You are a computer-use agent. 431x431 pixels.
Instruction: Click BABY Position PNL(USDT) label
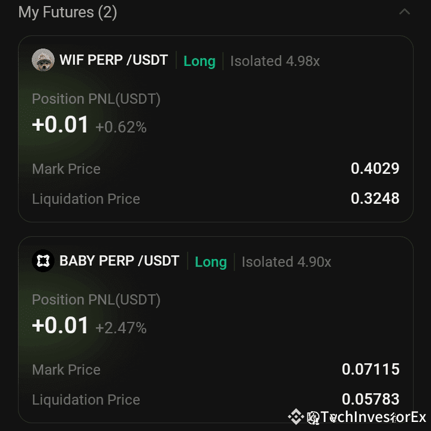point(96,300)
